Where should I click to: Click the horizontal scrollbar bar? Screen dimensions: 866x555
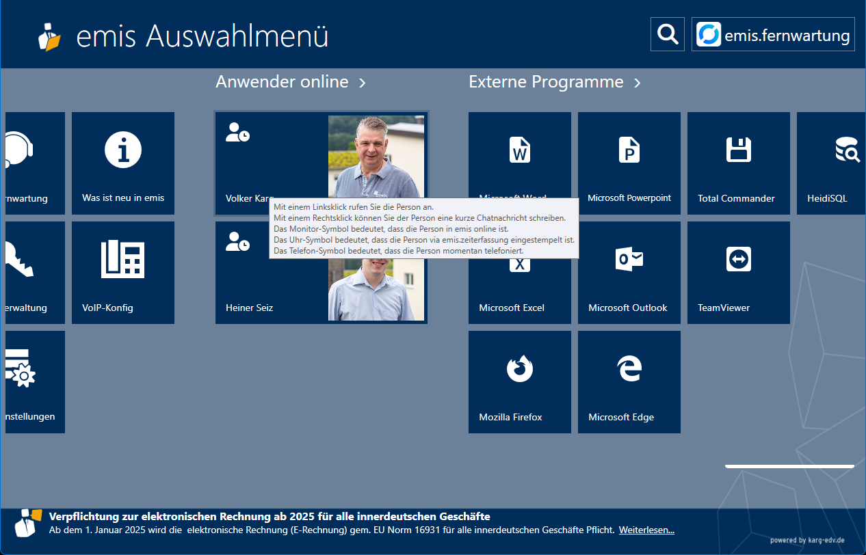789,466
